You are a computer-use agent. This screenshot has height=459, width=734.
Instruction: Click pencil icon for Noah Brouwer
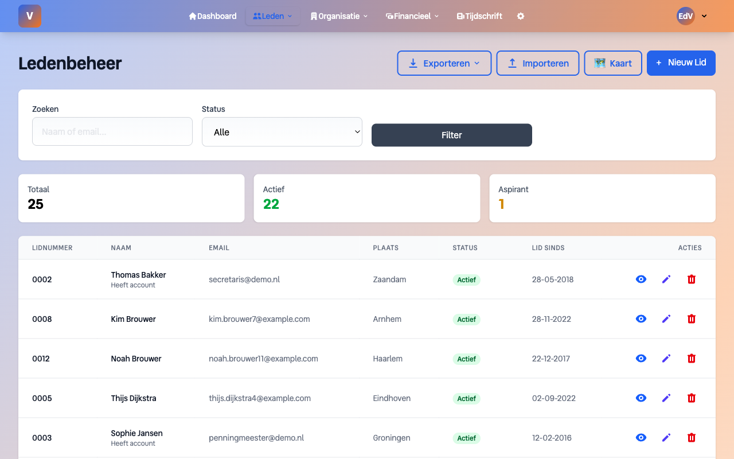tap(666, 359)
